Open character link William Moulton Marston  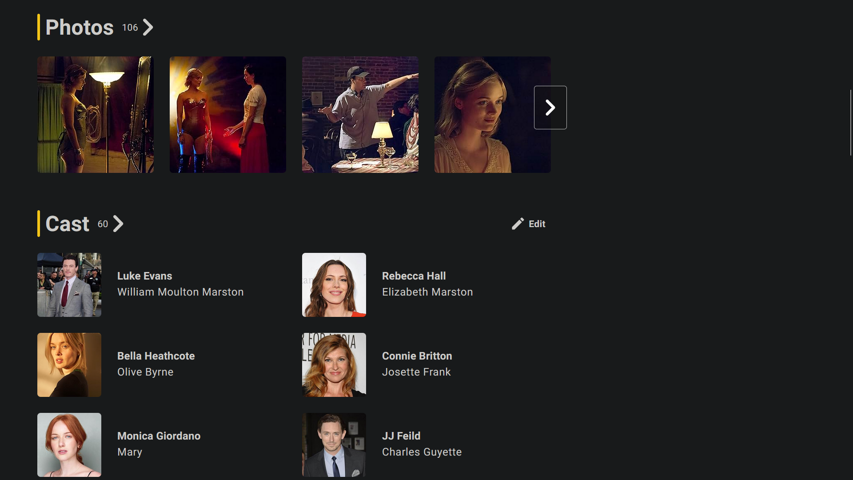(x=180, y=292)
